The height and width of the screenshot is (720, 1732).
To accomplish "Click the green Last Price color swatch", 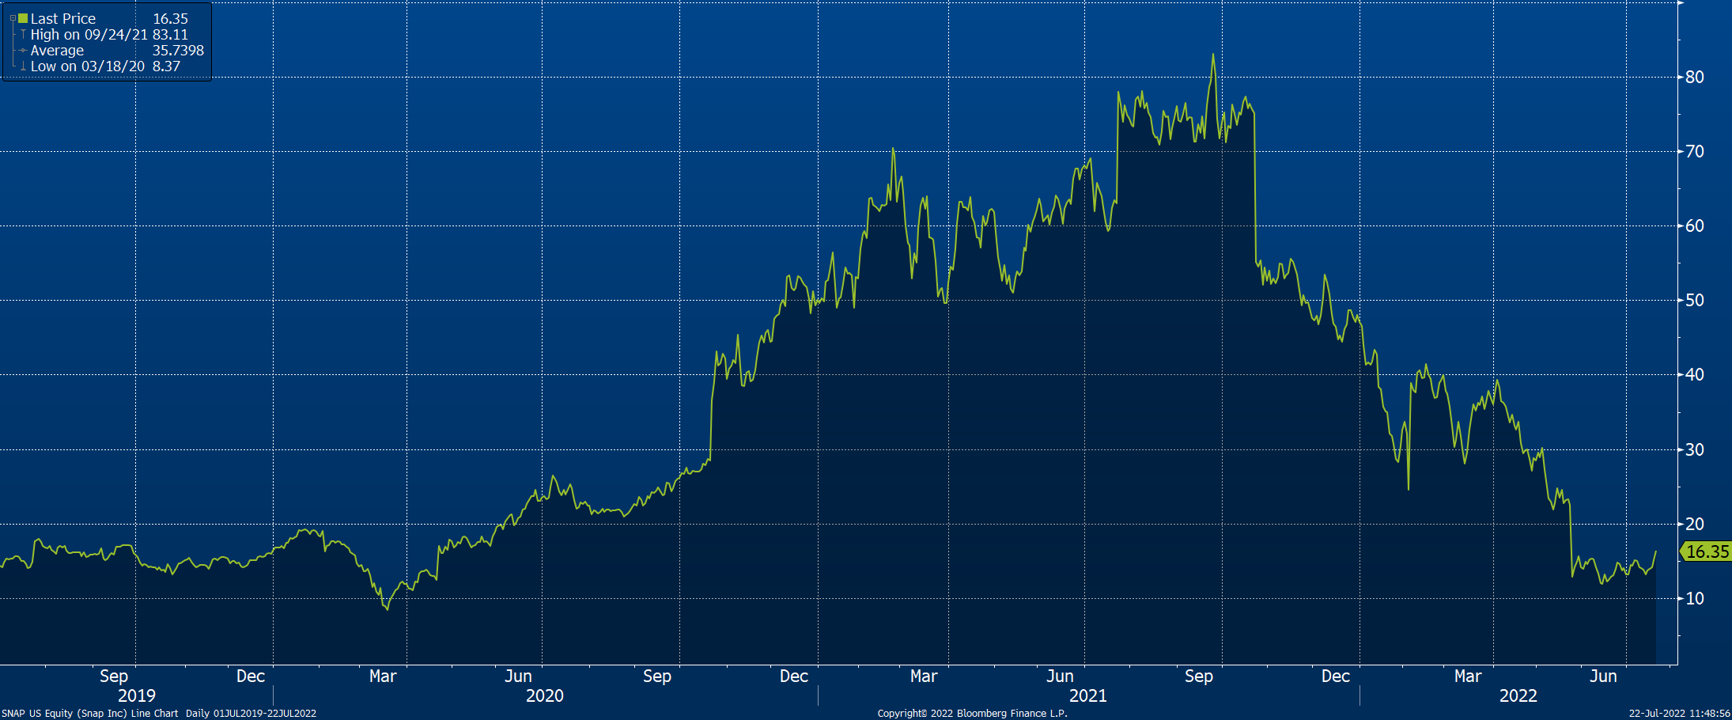I will click(23, 18).
